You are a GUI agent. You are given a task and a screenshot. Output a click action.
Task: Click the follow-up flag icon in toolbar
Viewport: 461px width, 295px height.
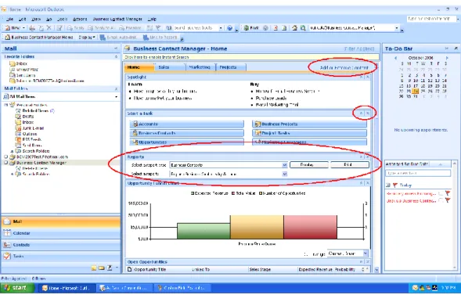tap(158, 28)
